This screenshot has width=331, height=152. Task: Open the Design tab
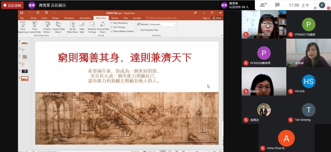tap(55, 18)
